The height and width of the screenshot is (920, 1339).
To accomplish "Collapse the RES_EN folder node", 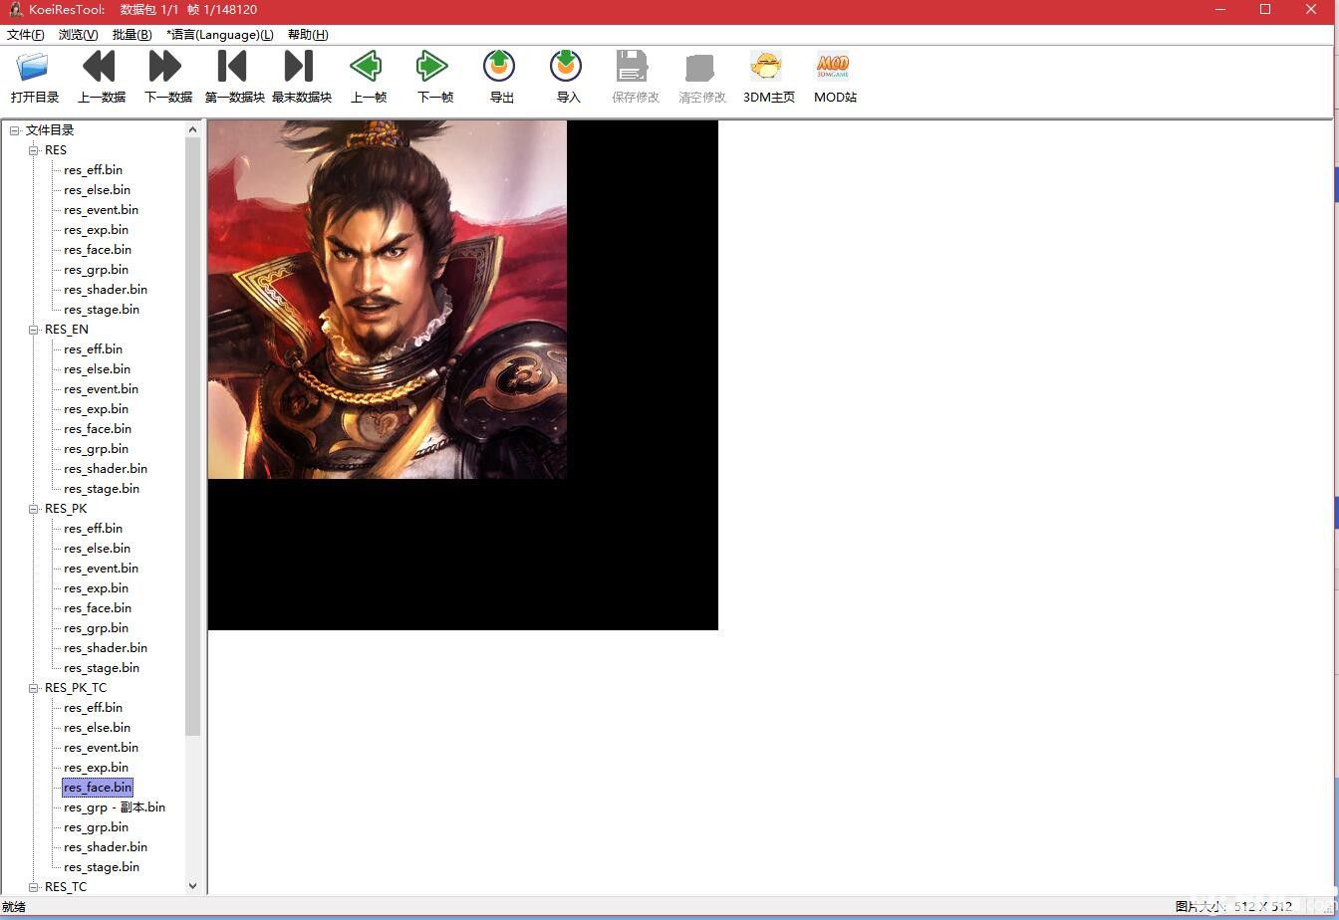I will pyautogui.click(x=34, y=330).
